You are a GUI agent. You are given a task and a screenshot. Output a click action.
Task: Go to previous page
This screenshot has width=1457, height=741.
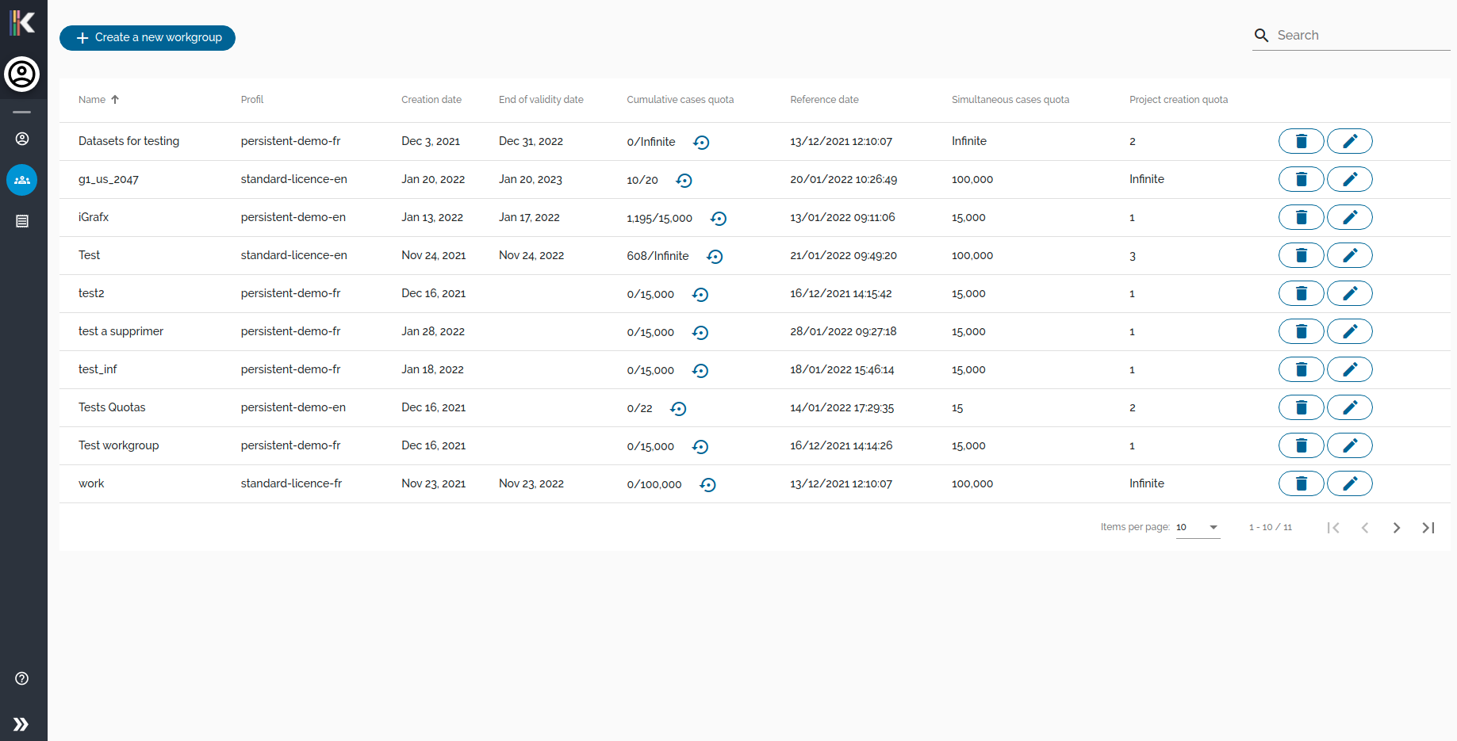pyautogui.click(x=1365, y=528)
